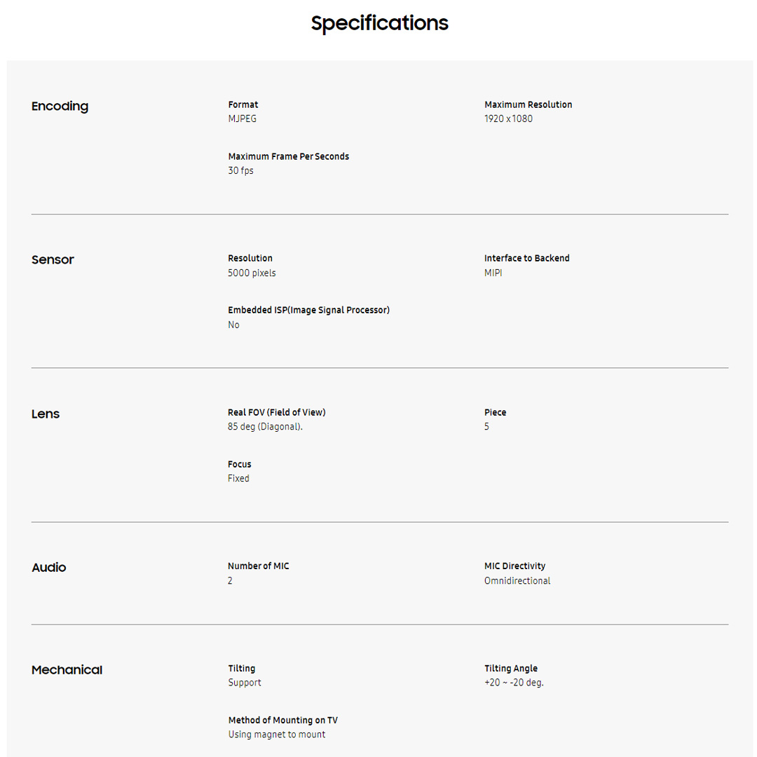The height and width of the screenshot is (757, 757).
Task: Click the Specifications page heading
Action: point(379,23)
